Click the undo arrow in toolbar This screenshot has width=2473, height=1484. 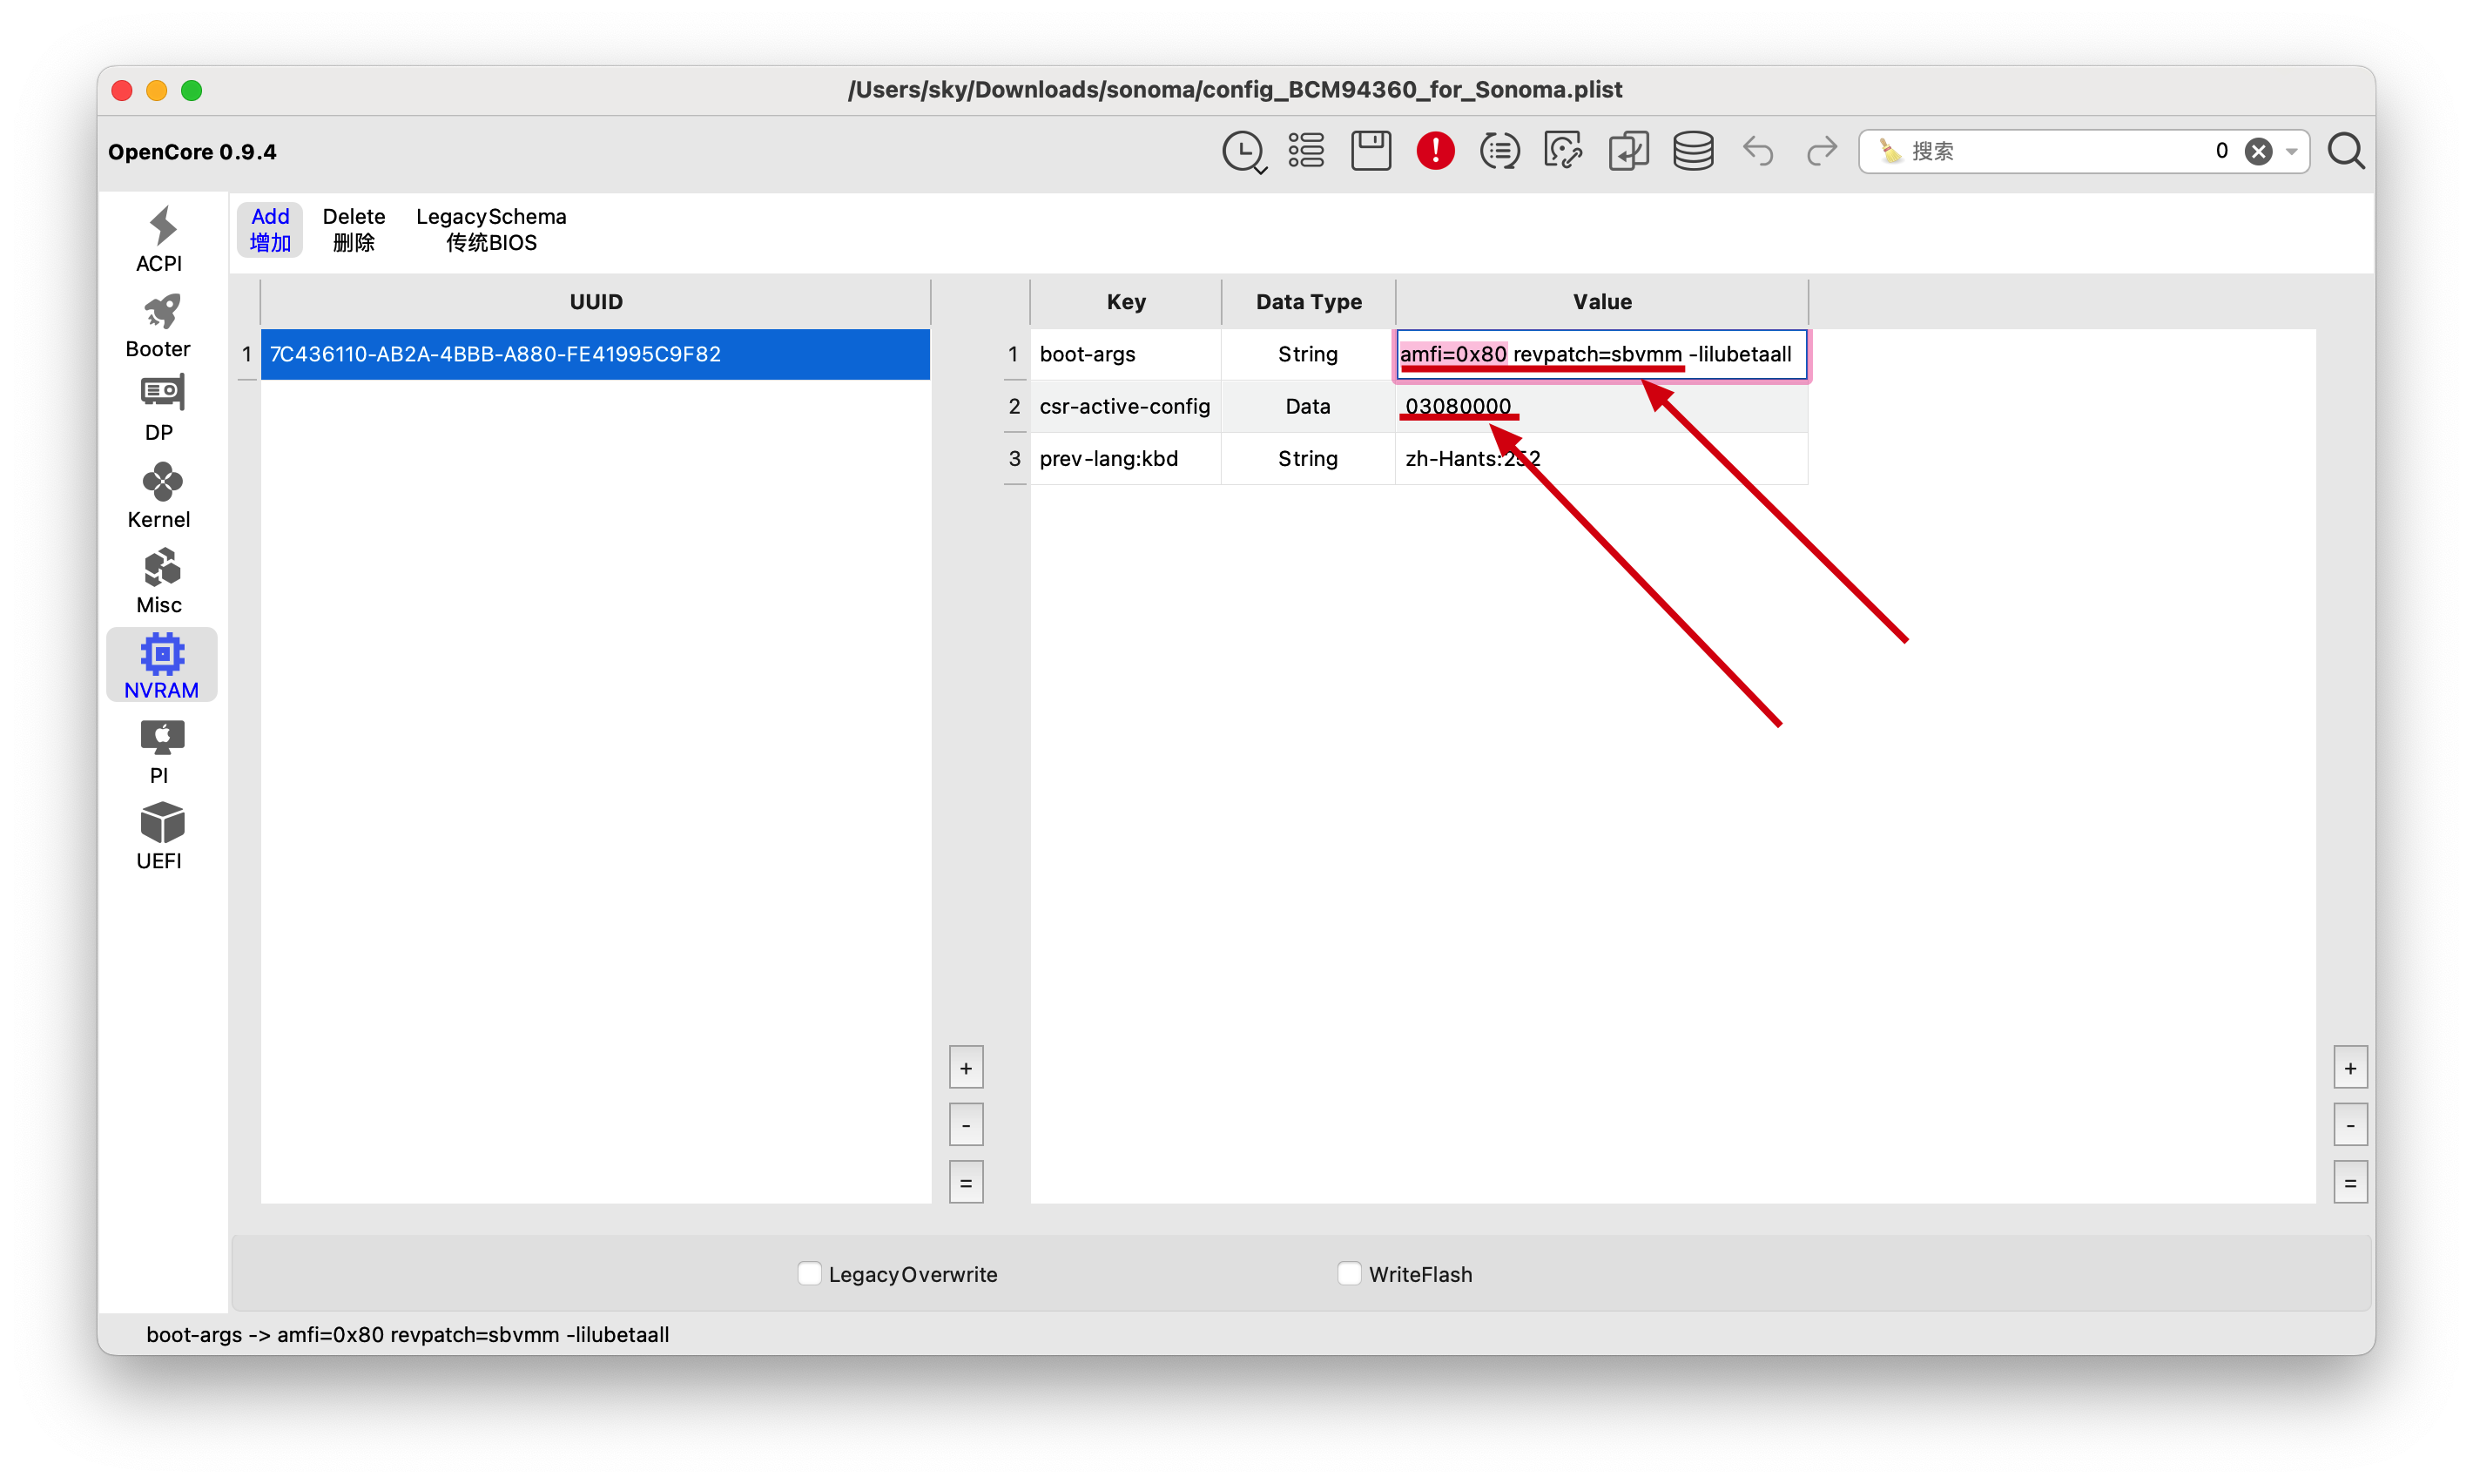1758,151
